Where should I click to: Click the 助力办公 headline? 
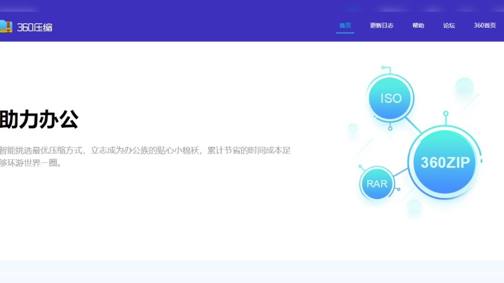tap(39, 119)
